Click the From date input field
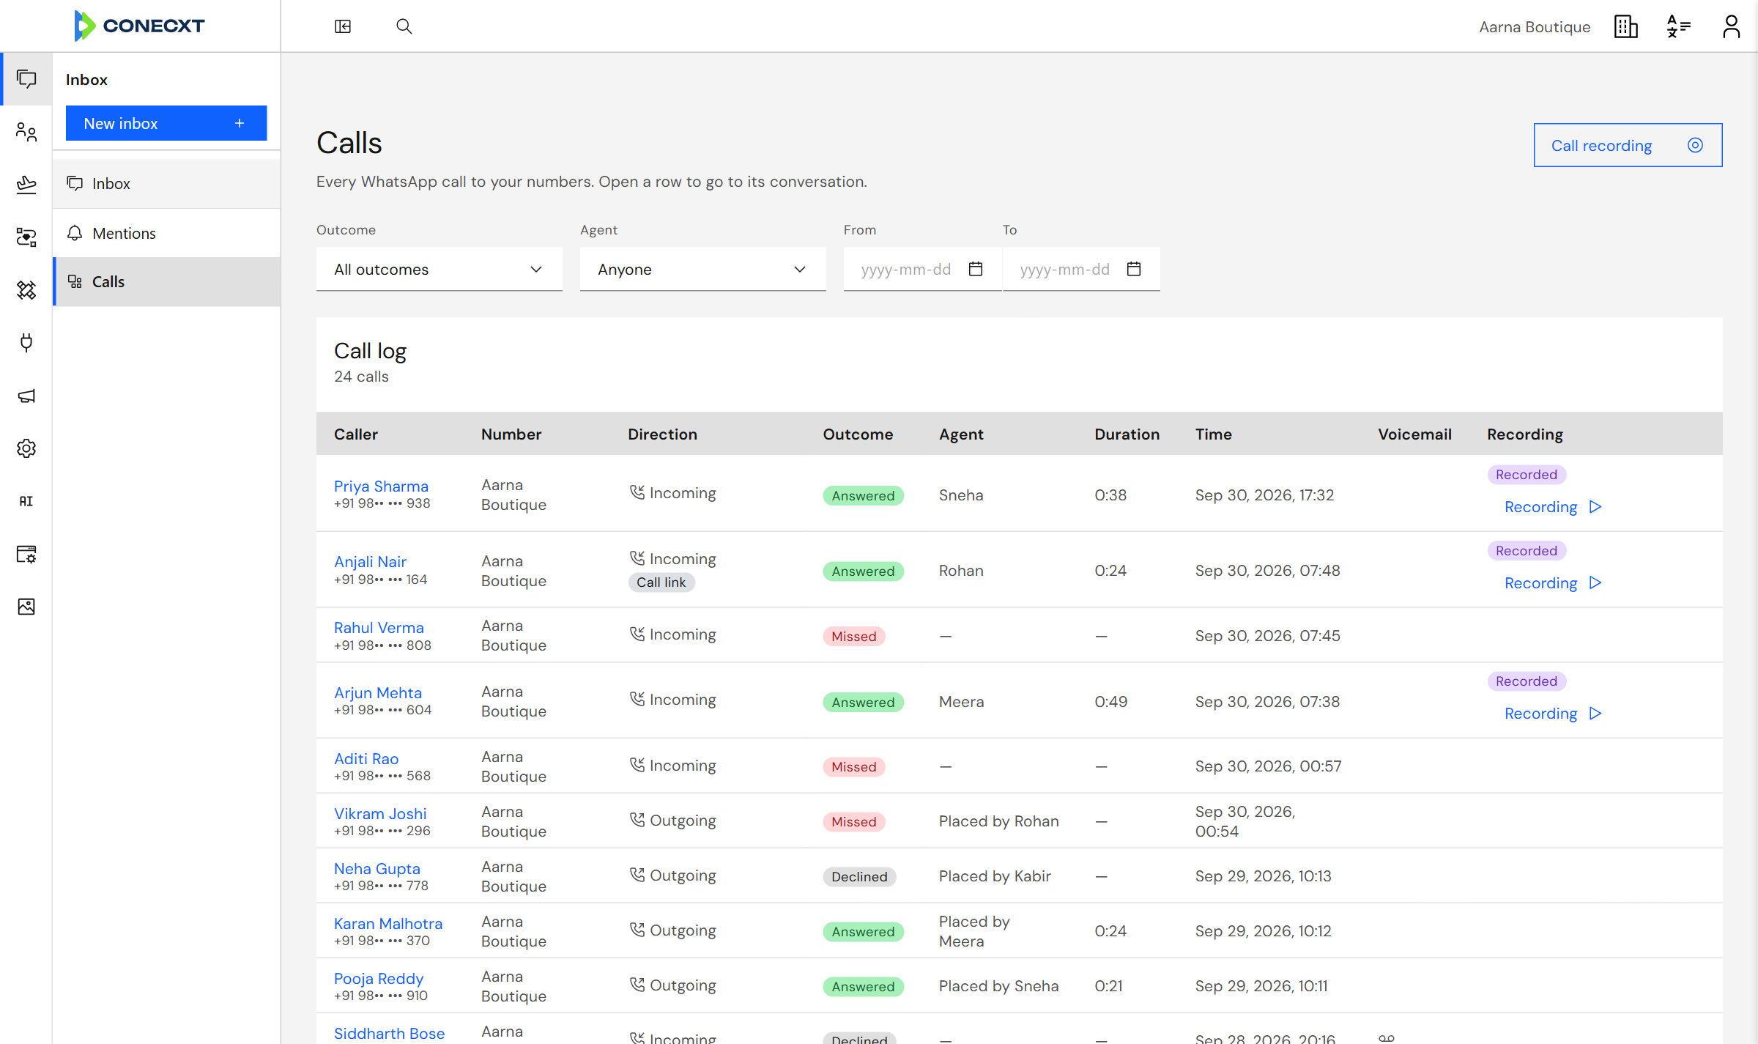This screenshot has width=1758, height=1044. (922, 270)
